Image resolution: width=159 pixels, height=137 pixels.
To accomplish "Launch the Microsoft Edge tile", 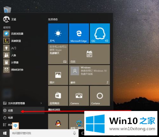I will 79,33.
